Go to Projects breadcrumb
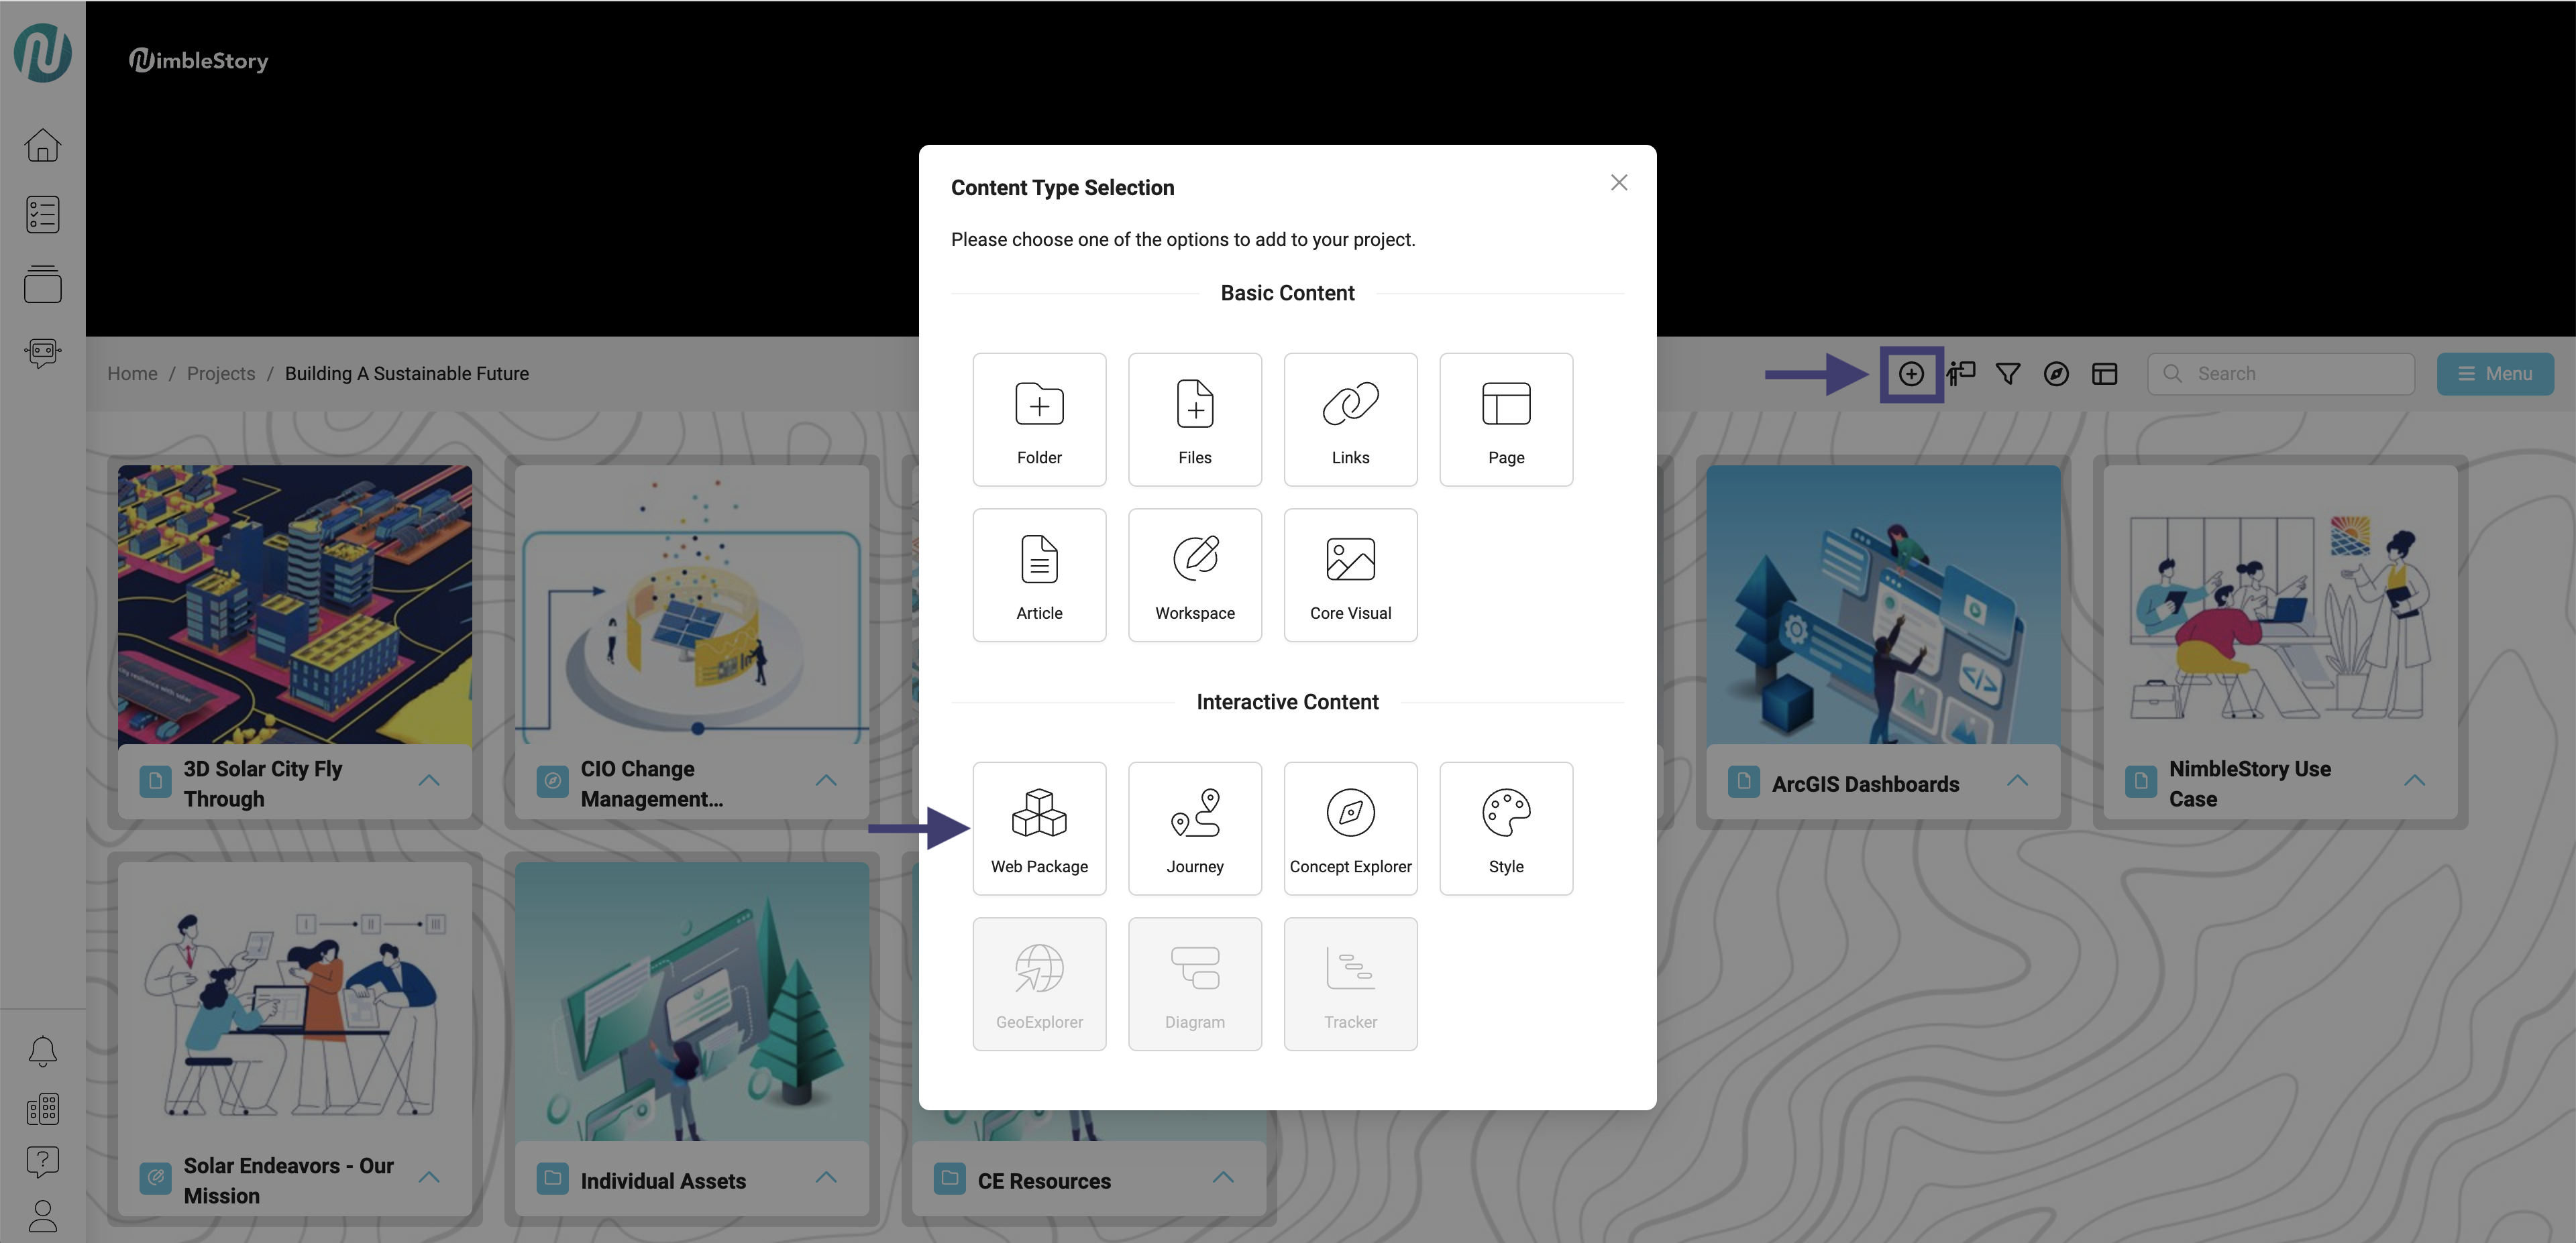 221,373
